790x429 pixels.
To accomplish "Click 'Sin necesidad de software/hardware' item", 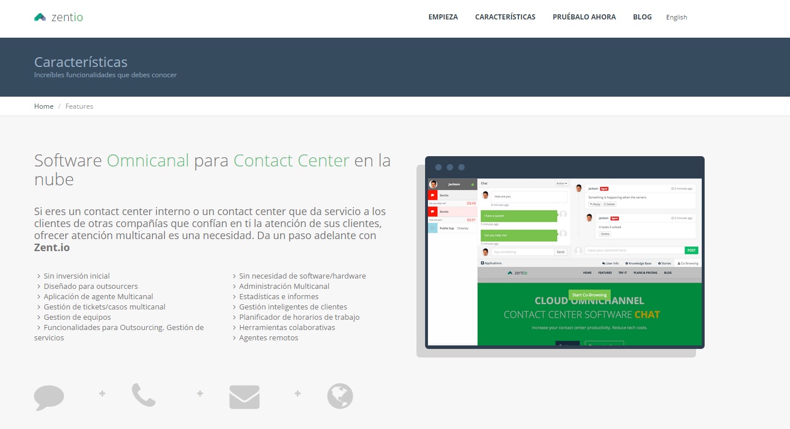I will pos(302,276).
